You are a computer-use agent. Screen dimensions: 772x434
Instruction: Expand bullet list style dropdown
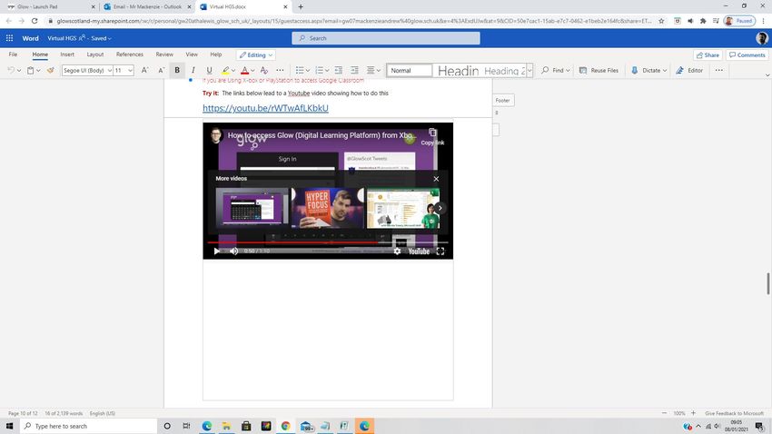tap(308, 70)
